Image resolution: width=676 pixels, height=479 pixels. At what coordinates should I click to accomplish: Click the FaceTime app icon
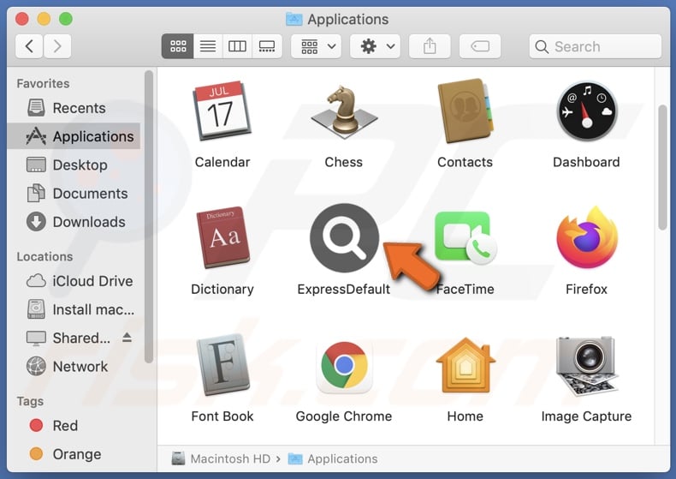tap(465, 237)
